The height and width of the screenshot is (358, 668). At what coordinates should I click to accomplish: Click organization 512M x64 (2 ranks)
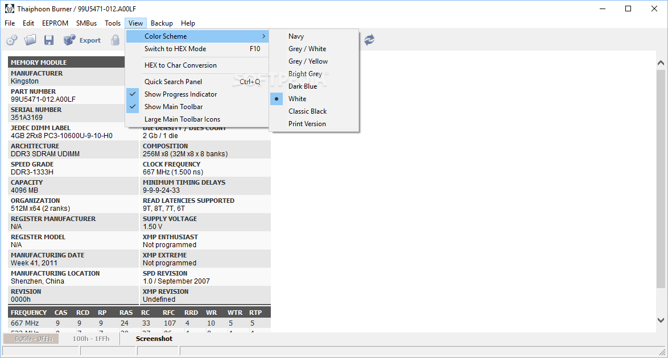click(x=40, y=209)
